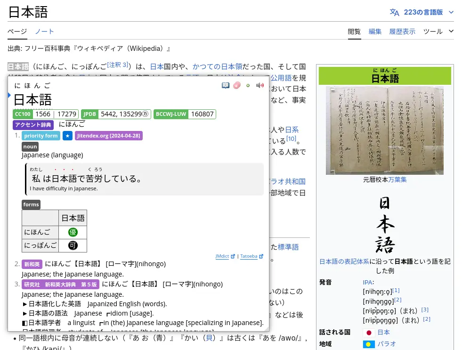Click the [1] citation after IPA pronunciation
Screen dimensions: 462x350
pyautogui.click(x=396, y=290)
